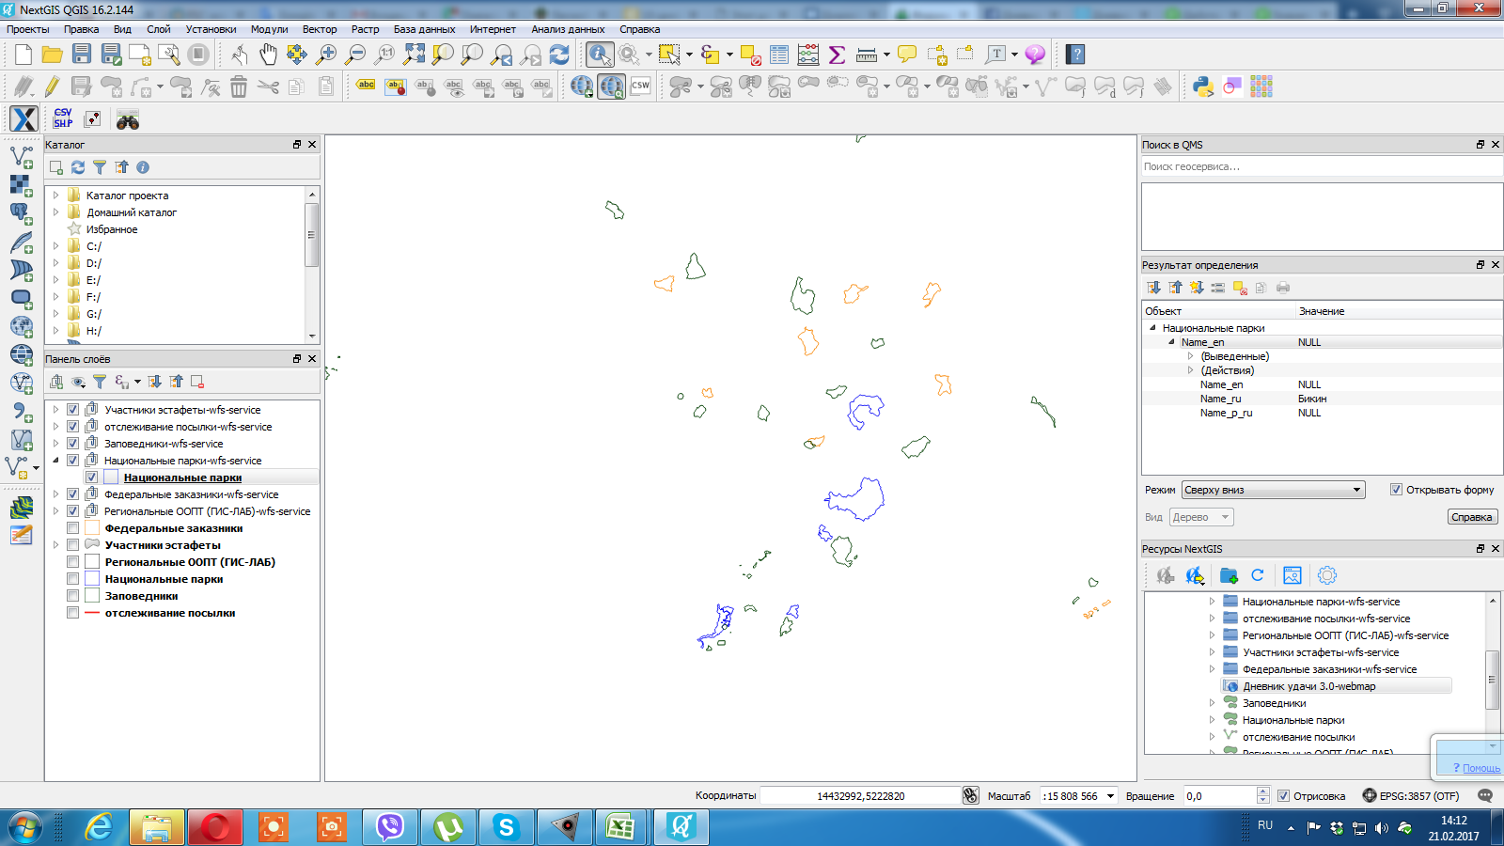Activate the Zoom In magnifier tool
This screenshot has height=846, width=1504.
coord(326,55)
